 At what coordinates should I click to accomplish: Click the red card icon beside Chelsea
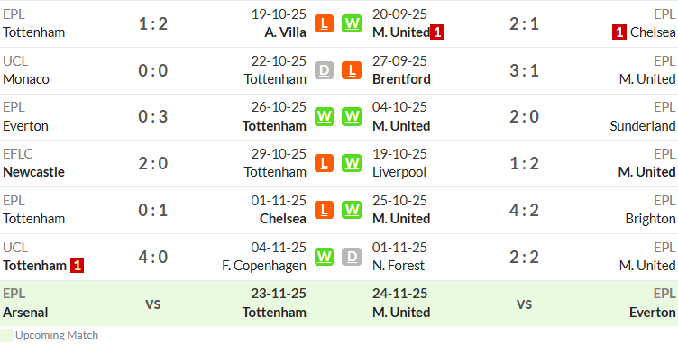pos(619,32)
